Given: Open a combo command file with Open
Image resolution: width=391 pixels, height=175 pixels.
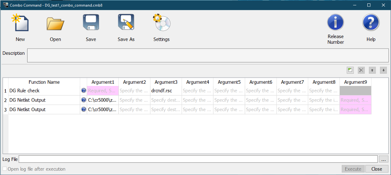Looking at the screenshot, I should pos(55,24).
